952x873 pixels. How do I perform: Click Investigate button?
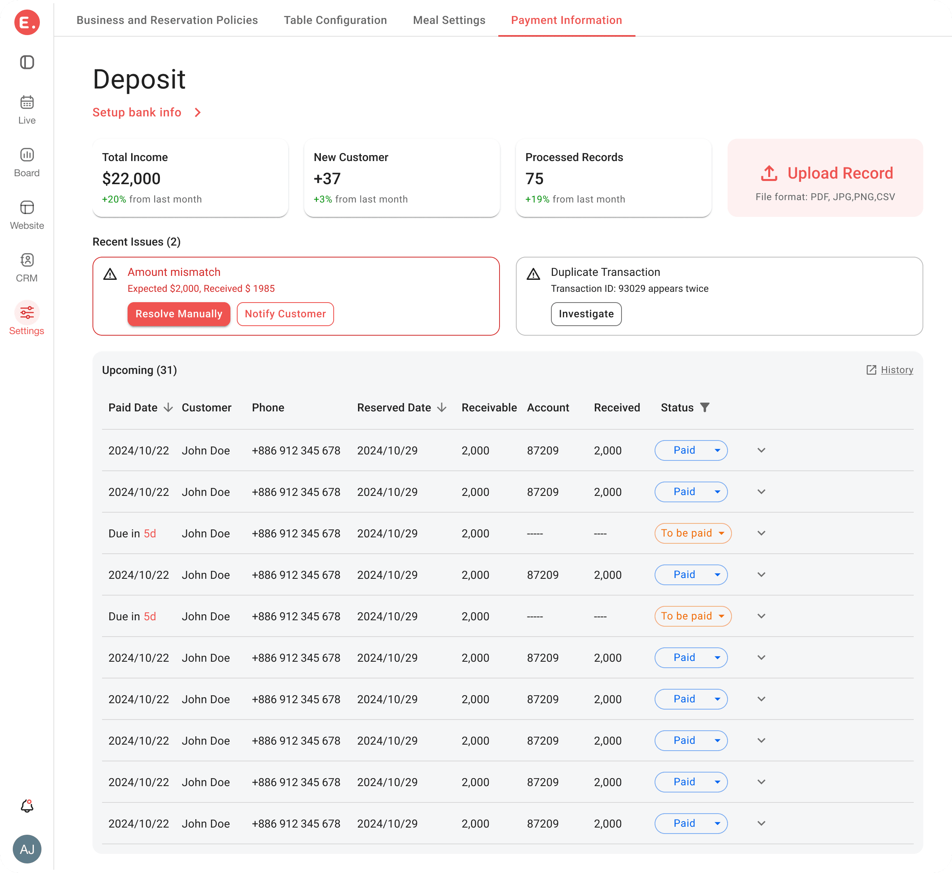pos(586,314)
